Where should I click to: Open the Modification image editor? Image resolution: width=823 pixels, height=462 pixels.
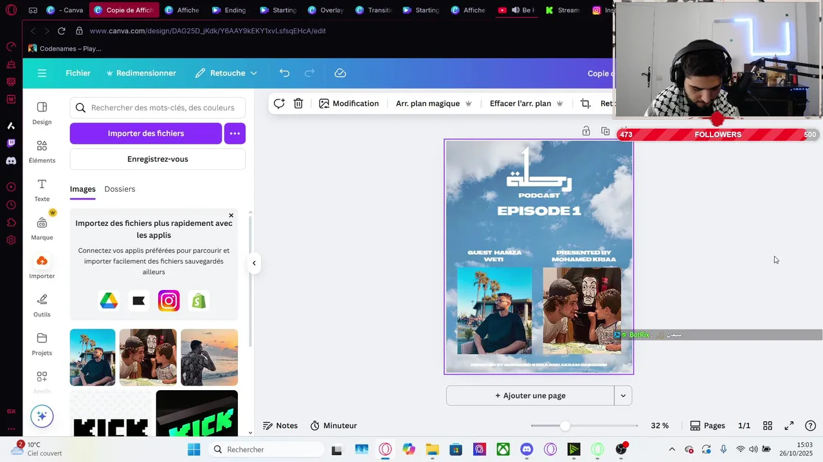(x=349, y=103)
